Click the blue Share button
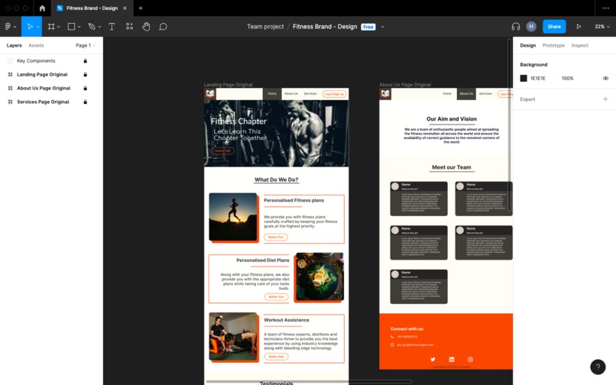Viewport: 616px width, 385px height. (x=554, y=26)
